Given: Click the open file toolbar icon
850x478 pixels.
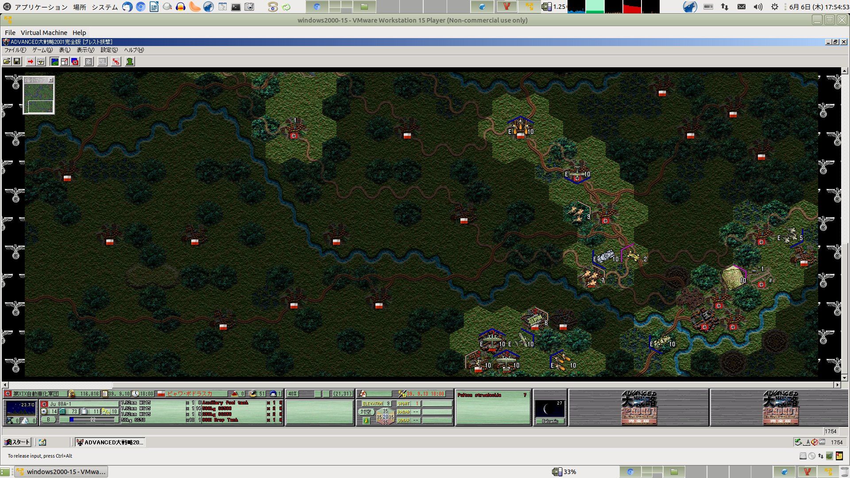Looking at the screenshot, I should coord(7,62).
